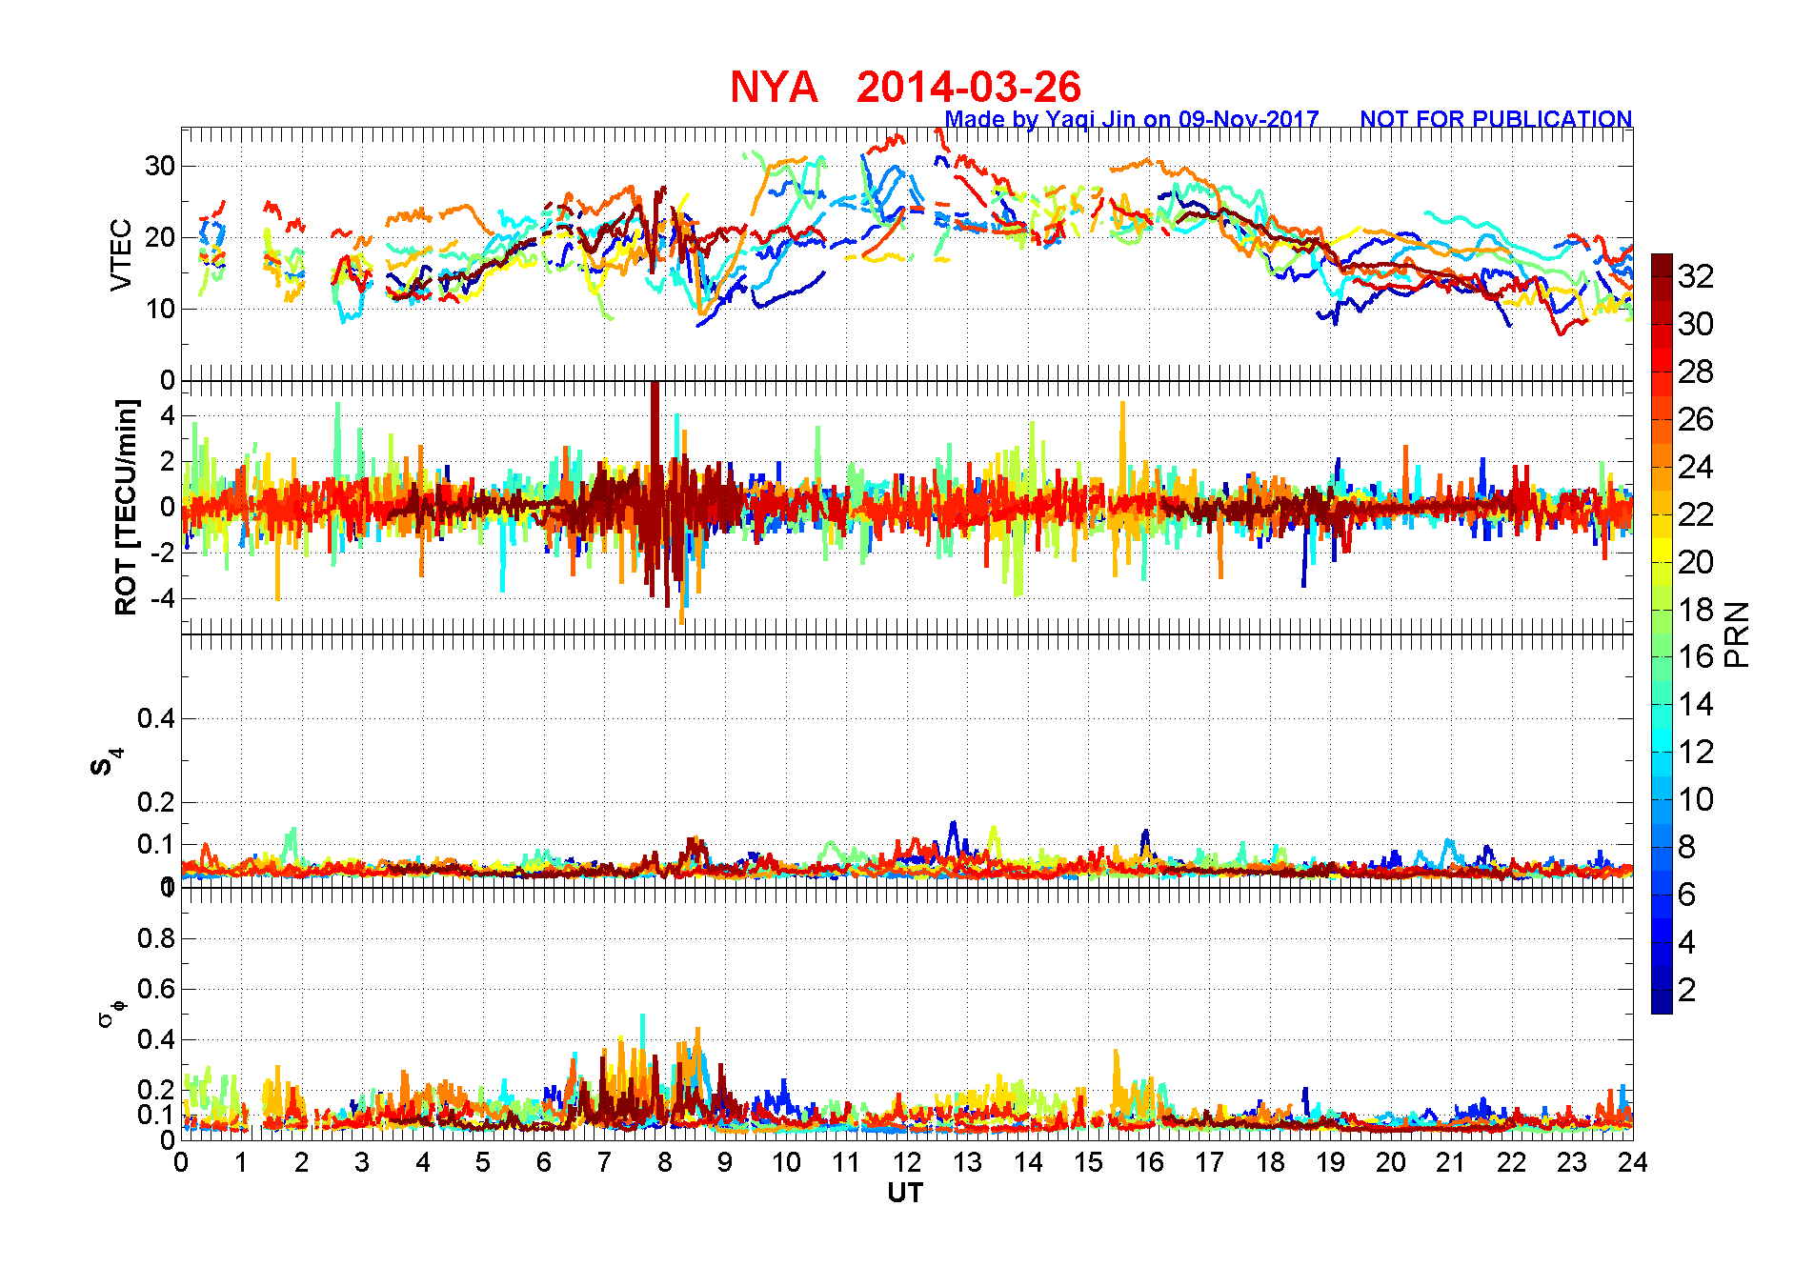This screenshot has width=1814, height=1267.
Task: Click the ROT axis tick label 4
Action: point(168,415)
